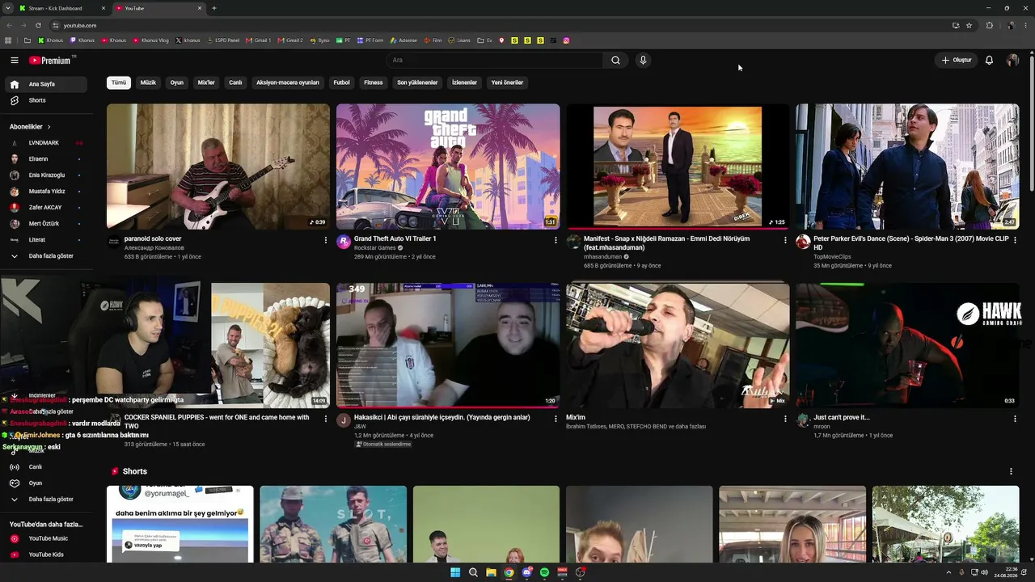Screen dimensions: 1035x582
Task: Select the Mix'ler filter chip
Action: pos(206,82)
